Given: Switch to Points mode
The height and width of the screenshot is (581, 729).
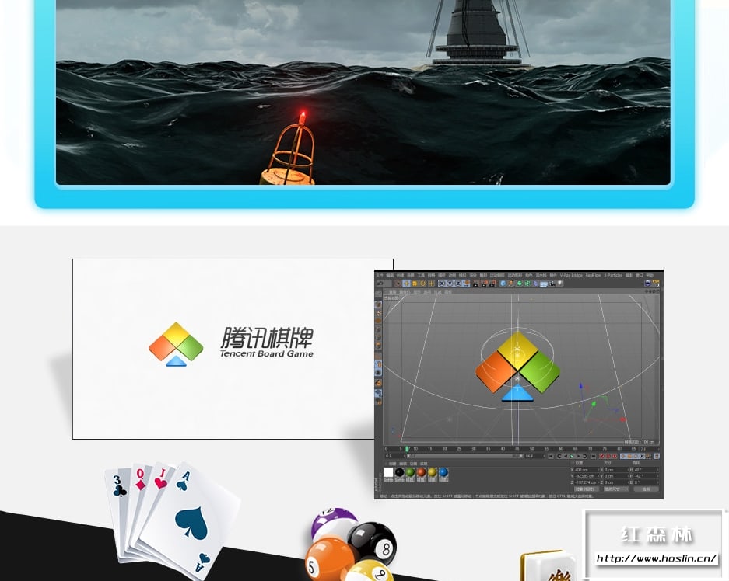Looking at the screenshot, I should (378, 329).
